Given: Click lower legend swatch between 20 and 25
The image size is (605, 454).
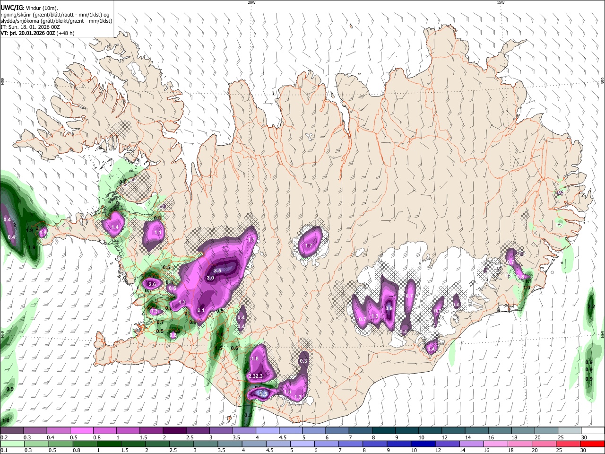Looking at the screenshot, I should pos(545,444).
